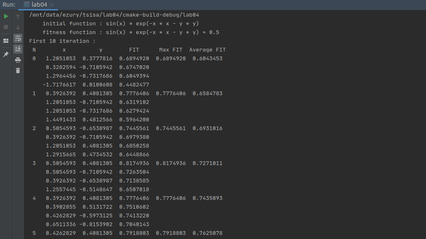426x239 pixels.
Task: Click the lab04 tab application icon
Action: click(26, 5)
